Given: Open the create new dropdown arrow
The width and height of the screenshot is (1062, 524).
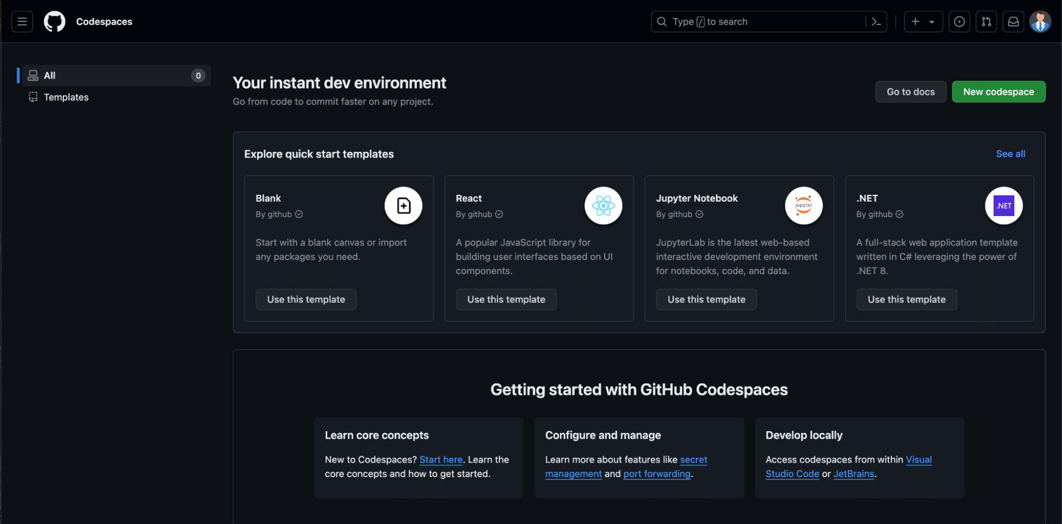Looking at the screenshot, I should [931, 21].
